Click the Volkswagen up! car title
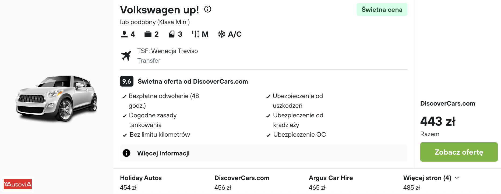 159,10
